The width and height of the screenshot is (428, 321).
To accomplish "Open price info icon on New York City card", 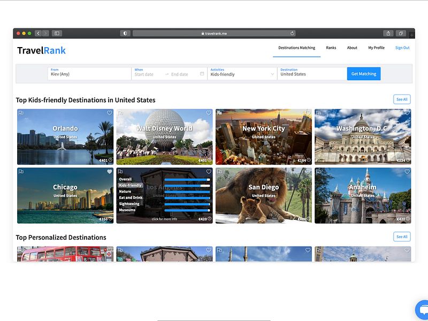I will (x=309, y=160).
